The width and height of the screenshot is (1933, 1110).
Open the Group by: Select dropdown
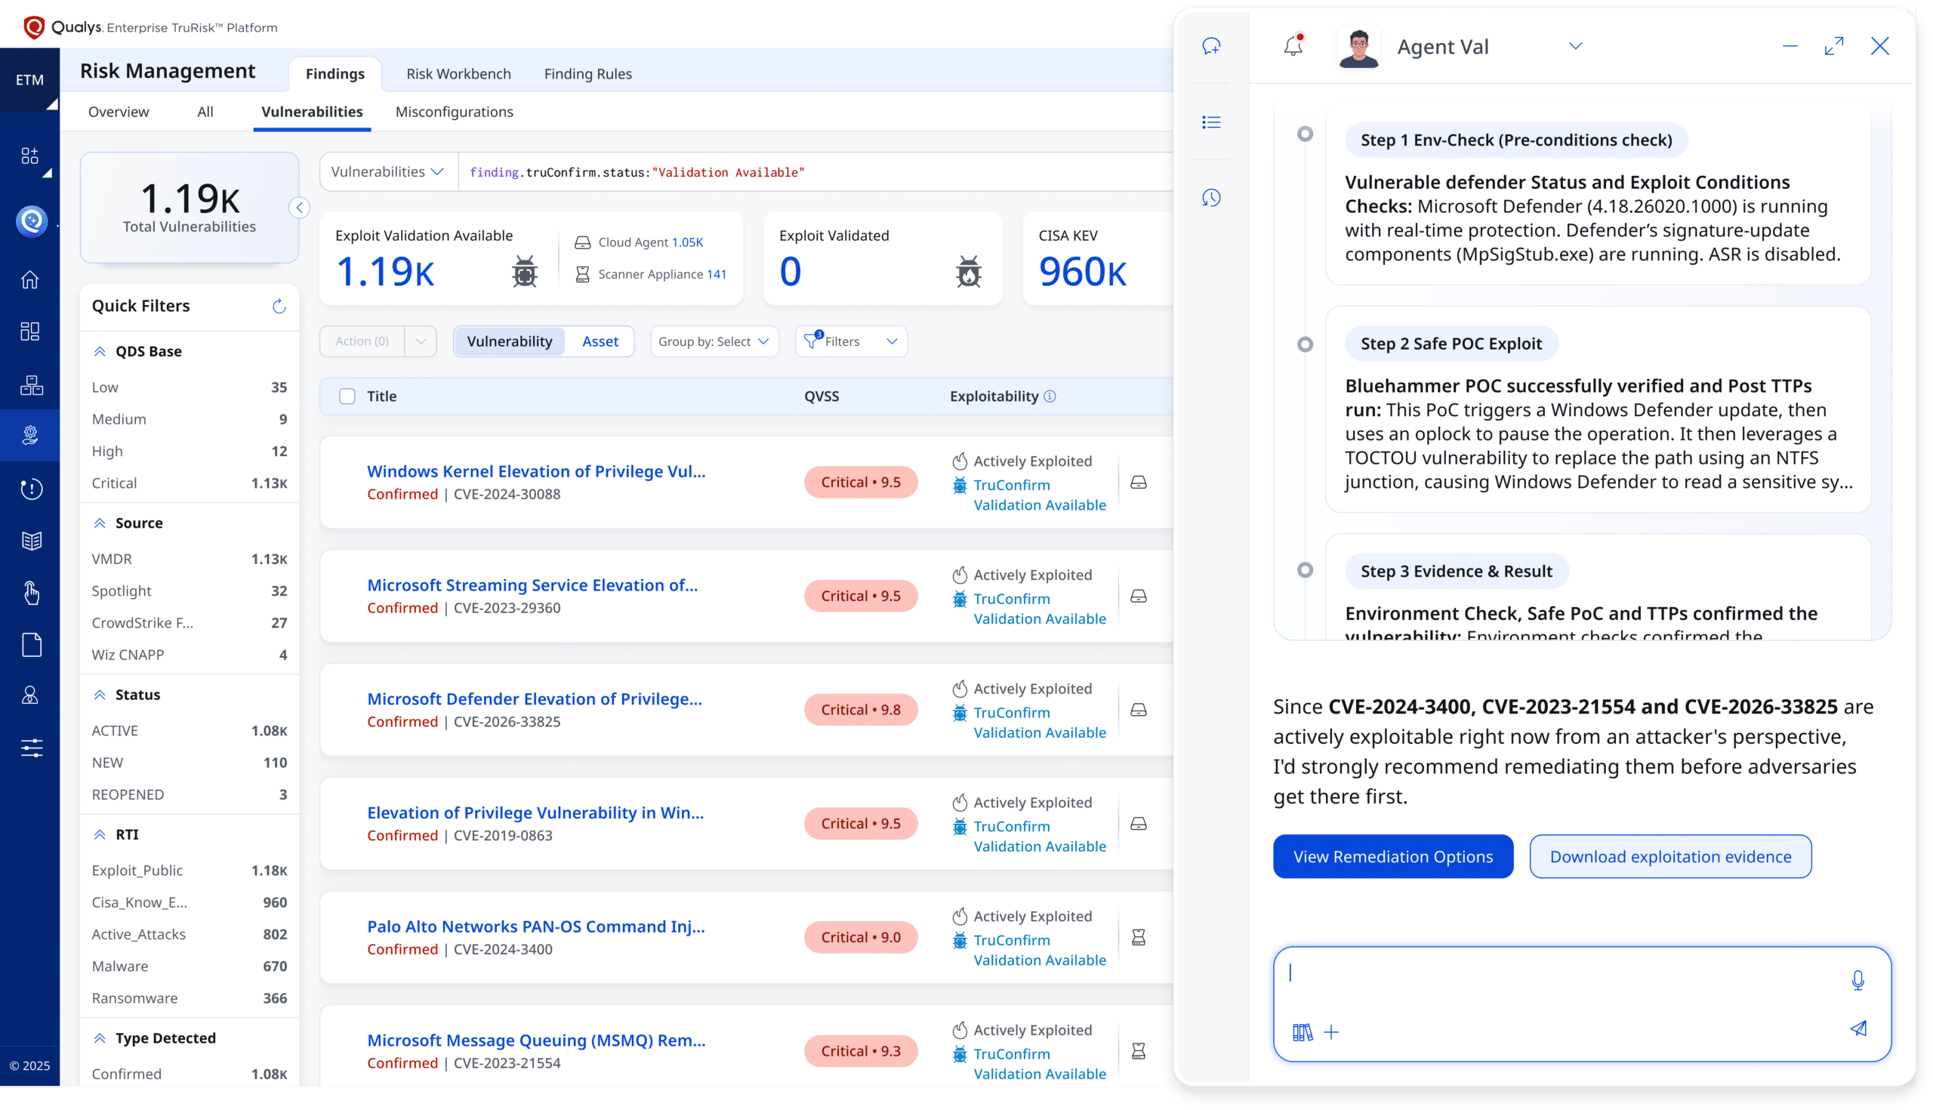pyautogui.click(x=714, y=341)
